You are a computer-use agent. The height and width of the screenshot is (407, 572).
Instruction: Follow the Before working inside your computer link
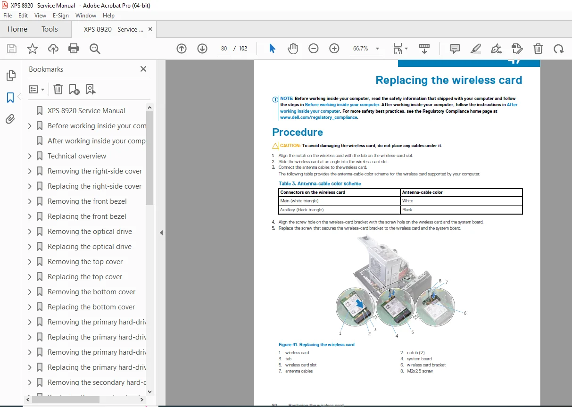[342, 105]
